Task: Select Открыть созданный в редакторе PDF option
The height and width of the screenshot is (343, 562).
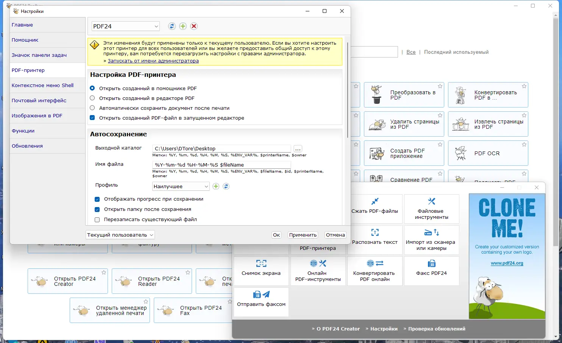Action: point(92,98)
